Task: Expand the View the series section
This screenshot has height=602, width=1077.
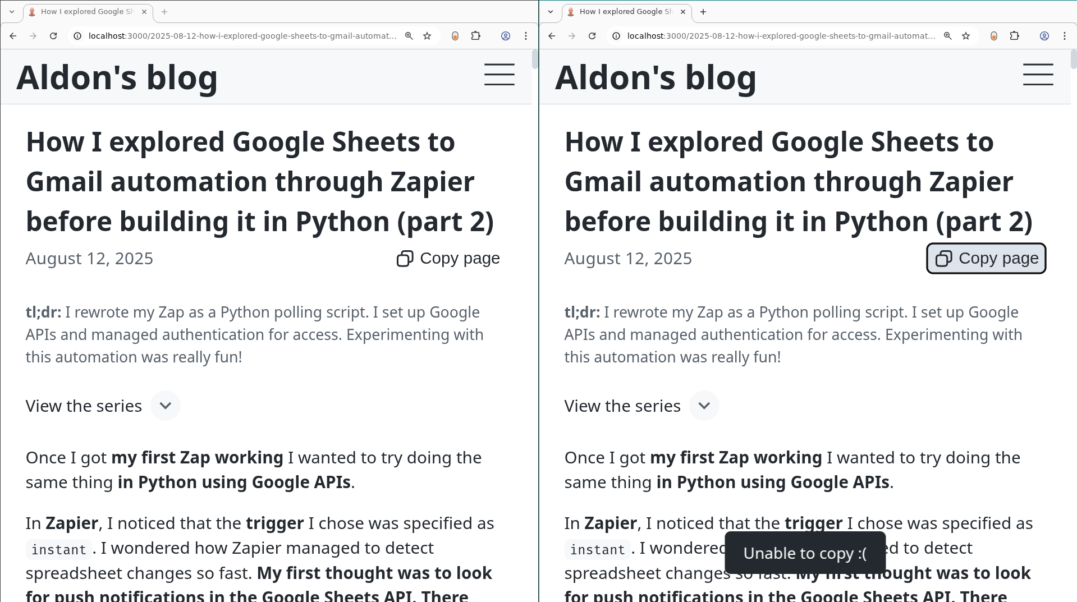Action: pos(165,405)
